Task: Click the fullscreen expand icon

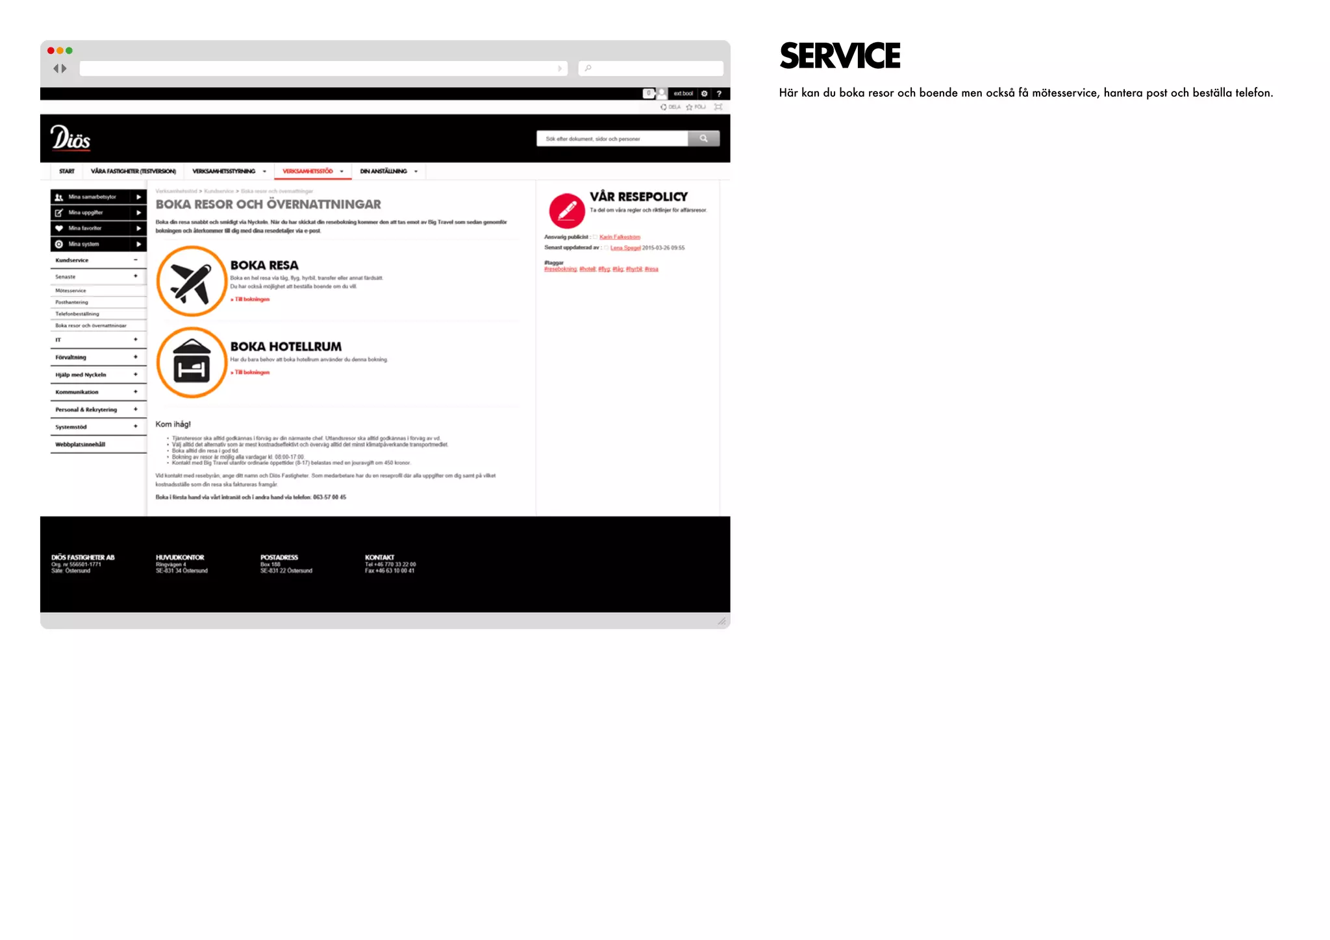Action: click(718, 107)
